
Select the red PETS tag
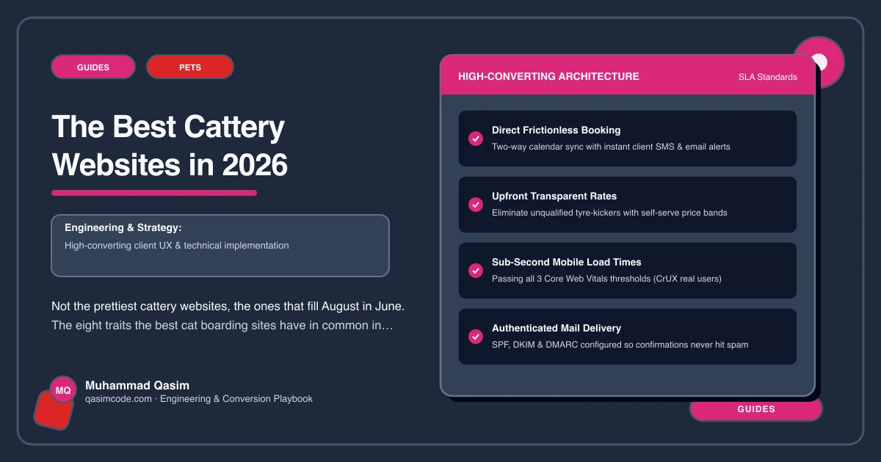pyautogui.click(x=190, y=67)
